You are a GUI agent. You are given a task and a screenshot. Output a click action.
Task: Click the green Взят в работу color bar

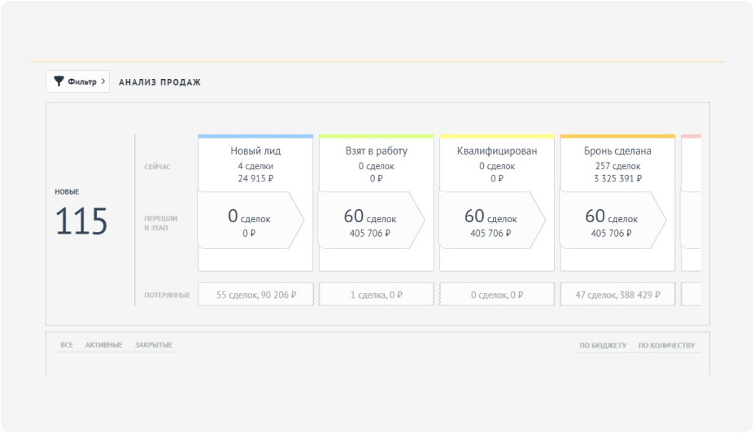click(x=376, y=137)
